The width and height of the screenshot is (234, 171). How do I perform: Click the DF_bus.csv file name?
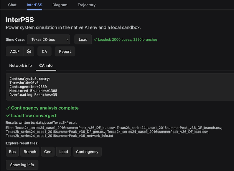point(65,128)
